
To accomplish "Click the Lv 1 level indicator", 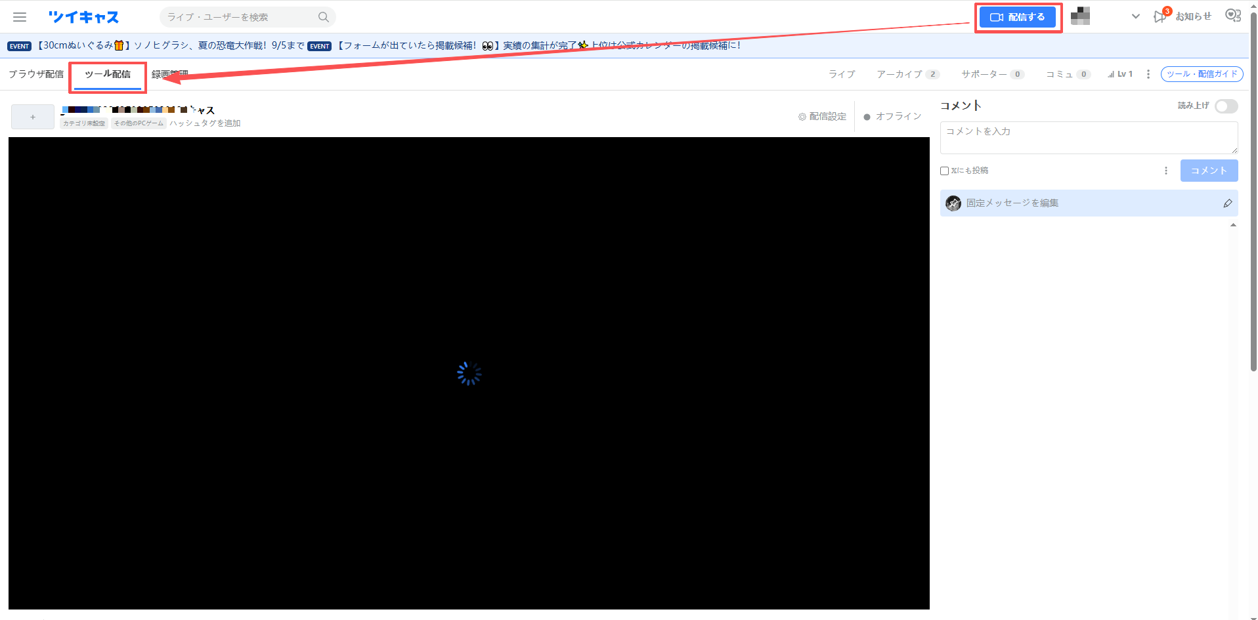I will point(1120,74).
